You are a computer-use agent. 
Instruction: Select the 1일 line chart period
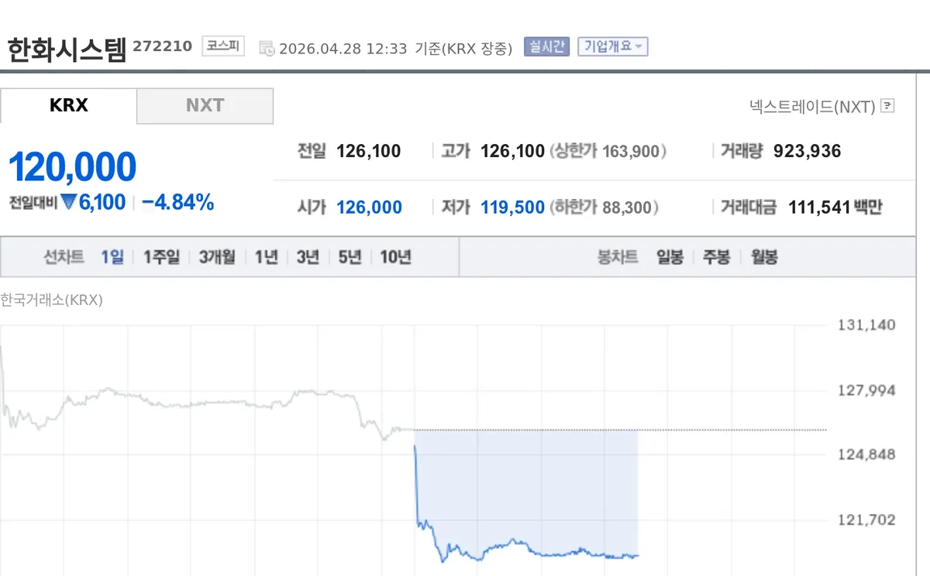112,257
